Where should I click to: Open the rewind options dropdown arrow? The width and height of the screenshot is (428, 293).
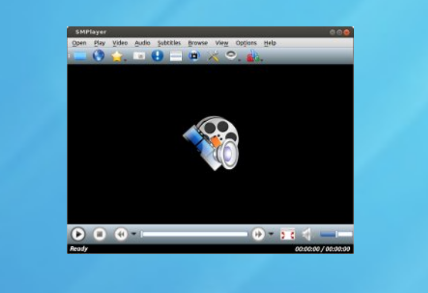(133, 234)
